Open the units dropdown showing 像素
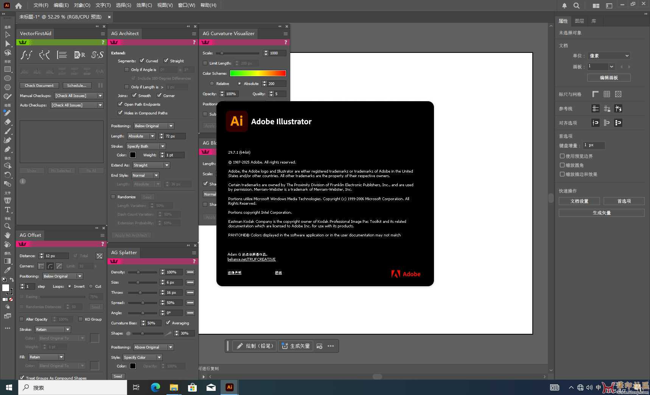 [609, 56]
